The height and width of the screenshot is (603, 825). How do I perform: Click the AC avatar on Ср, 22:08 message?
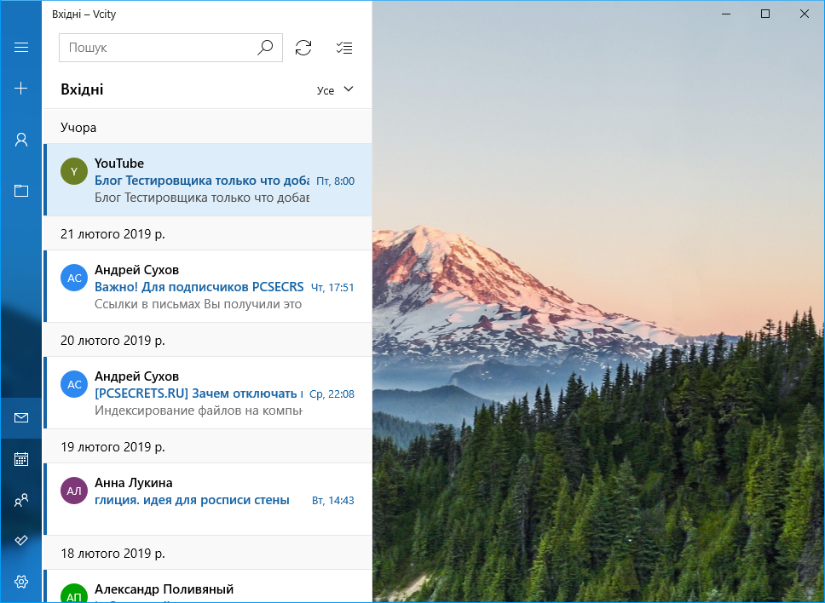74,384
